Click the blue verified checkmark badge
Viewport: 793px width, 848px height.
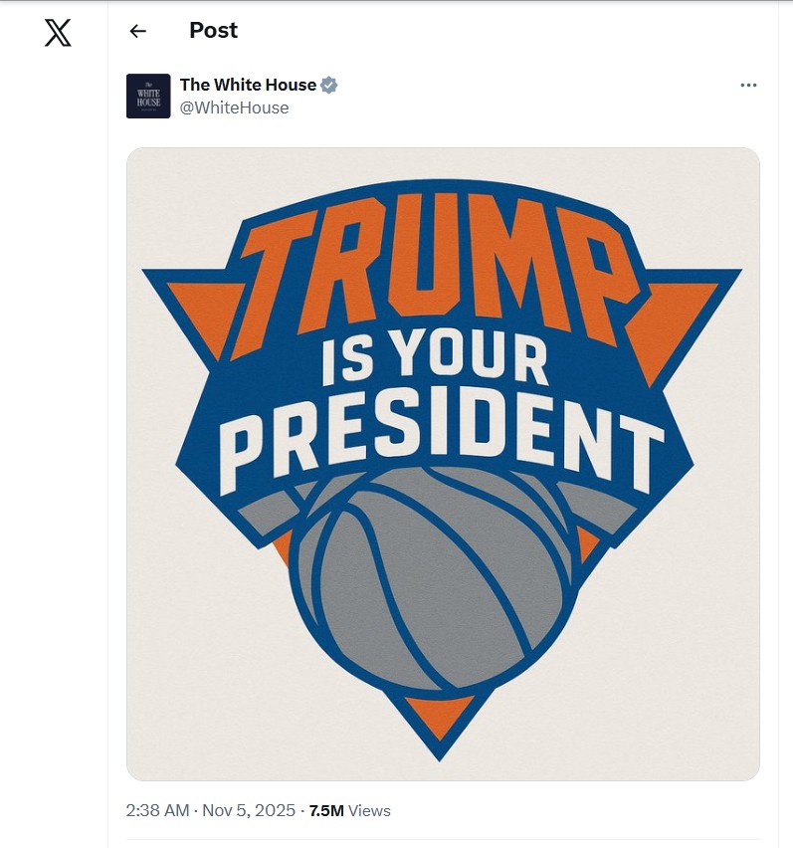[x=327, y=84]
